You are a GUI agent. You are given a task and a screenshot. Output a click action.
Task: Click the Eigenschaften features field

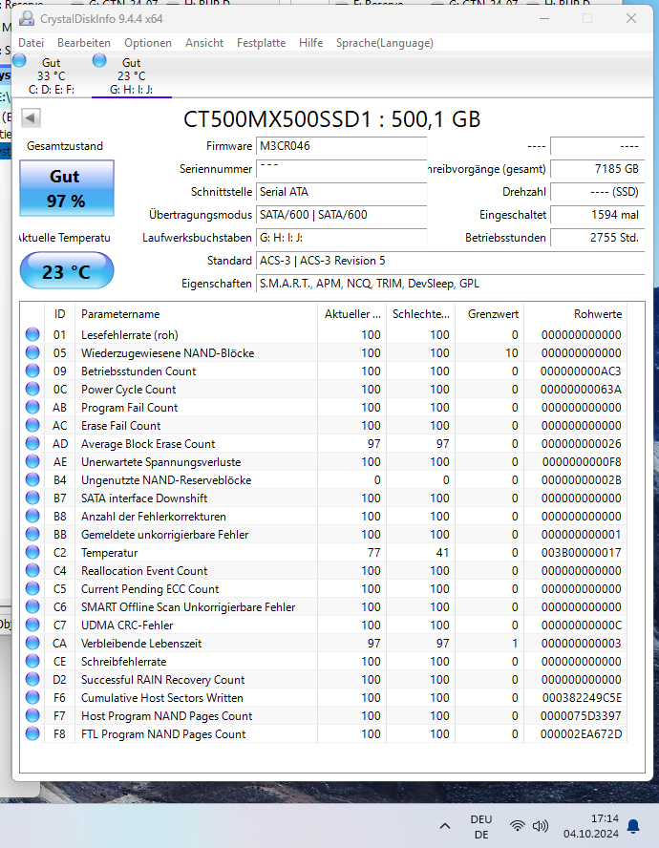(x=450, y=284)
